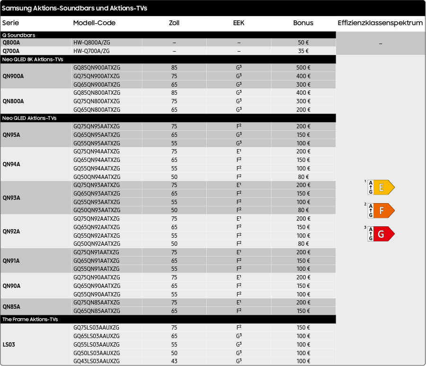Select model code GQ50QN94AATXZG
The height and width of the screenshot is (366, 426).
click(x=97, y=177)
